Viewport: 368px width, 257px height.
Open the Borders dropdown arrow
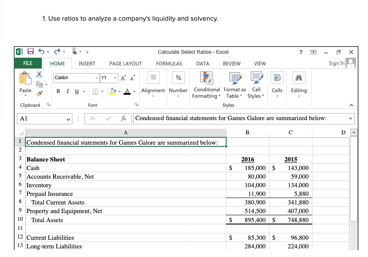click(x=103, y=92)
